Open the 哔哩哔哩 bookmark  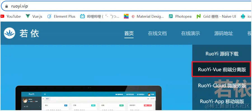coord(100,16)
